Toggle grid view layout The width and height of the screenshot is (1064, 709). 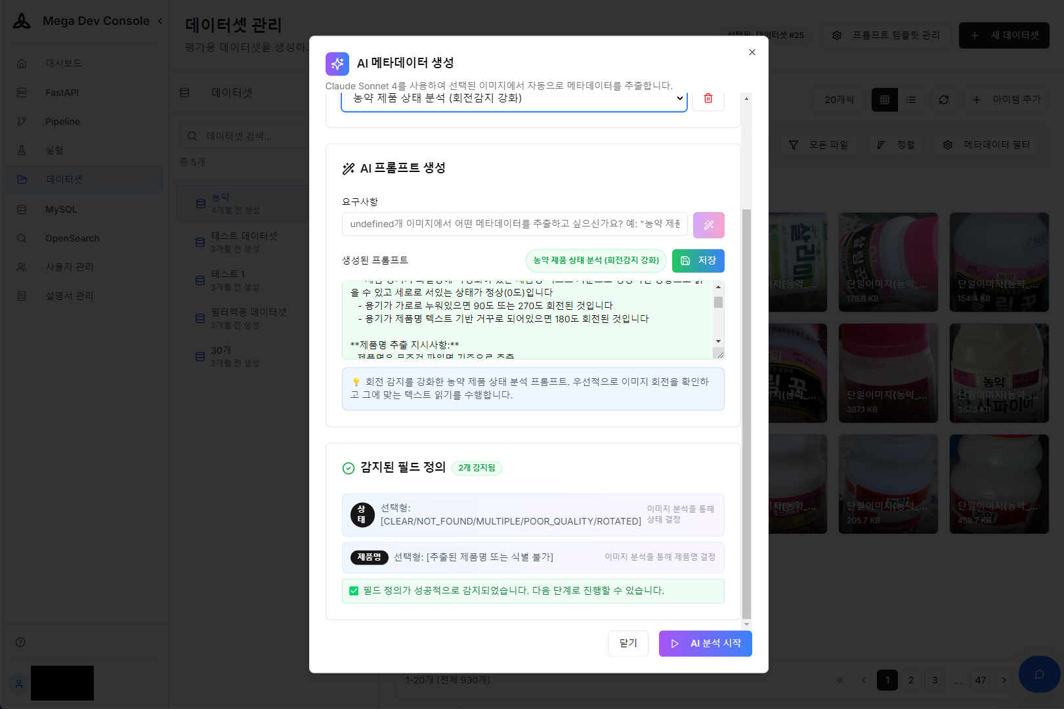click(x=884, y=100)
